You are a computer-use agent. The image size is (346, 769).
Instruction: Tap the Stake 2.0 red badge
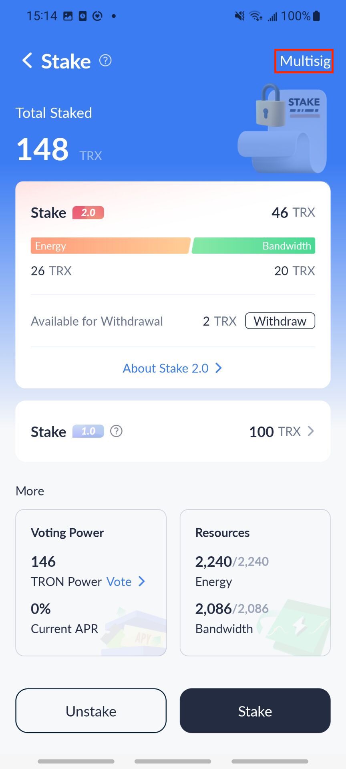tap(88, 213)
